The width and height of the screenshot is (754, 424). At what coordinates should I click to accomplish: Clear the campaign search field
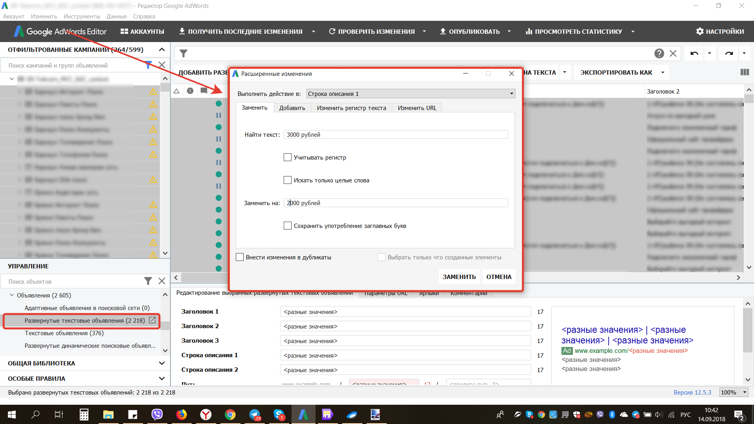[x=161, y=65]
